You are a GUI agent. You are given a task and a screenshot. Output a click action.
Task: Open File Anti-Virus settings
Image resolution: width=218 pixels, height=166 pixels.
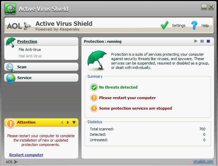click(x=30, y=50)
